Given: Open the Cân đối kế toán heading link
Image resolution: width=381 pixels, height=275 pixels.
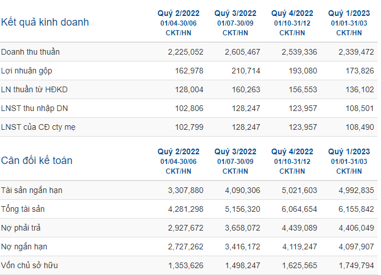Looking at the screenshot, I should pyautogui.click(x=37, y=161).
